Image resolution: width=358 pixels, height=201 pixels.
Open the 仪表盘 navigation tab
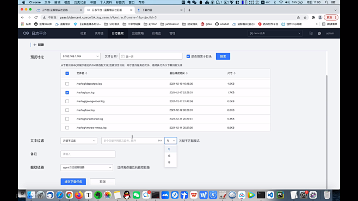click(x=156, y=33)
